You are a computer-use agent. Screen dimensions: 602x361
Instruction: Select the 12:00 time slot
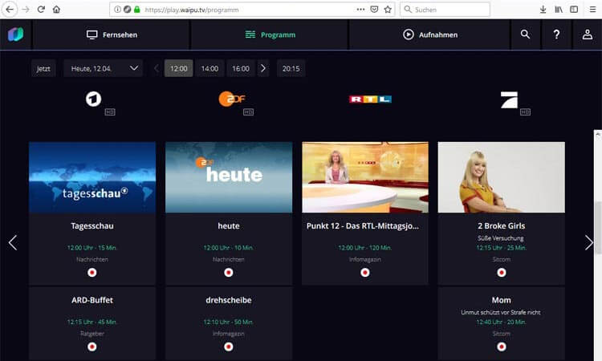(178, 68)
